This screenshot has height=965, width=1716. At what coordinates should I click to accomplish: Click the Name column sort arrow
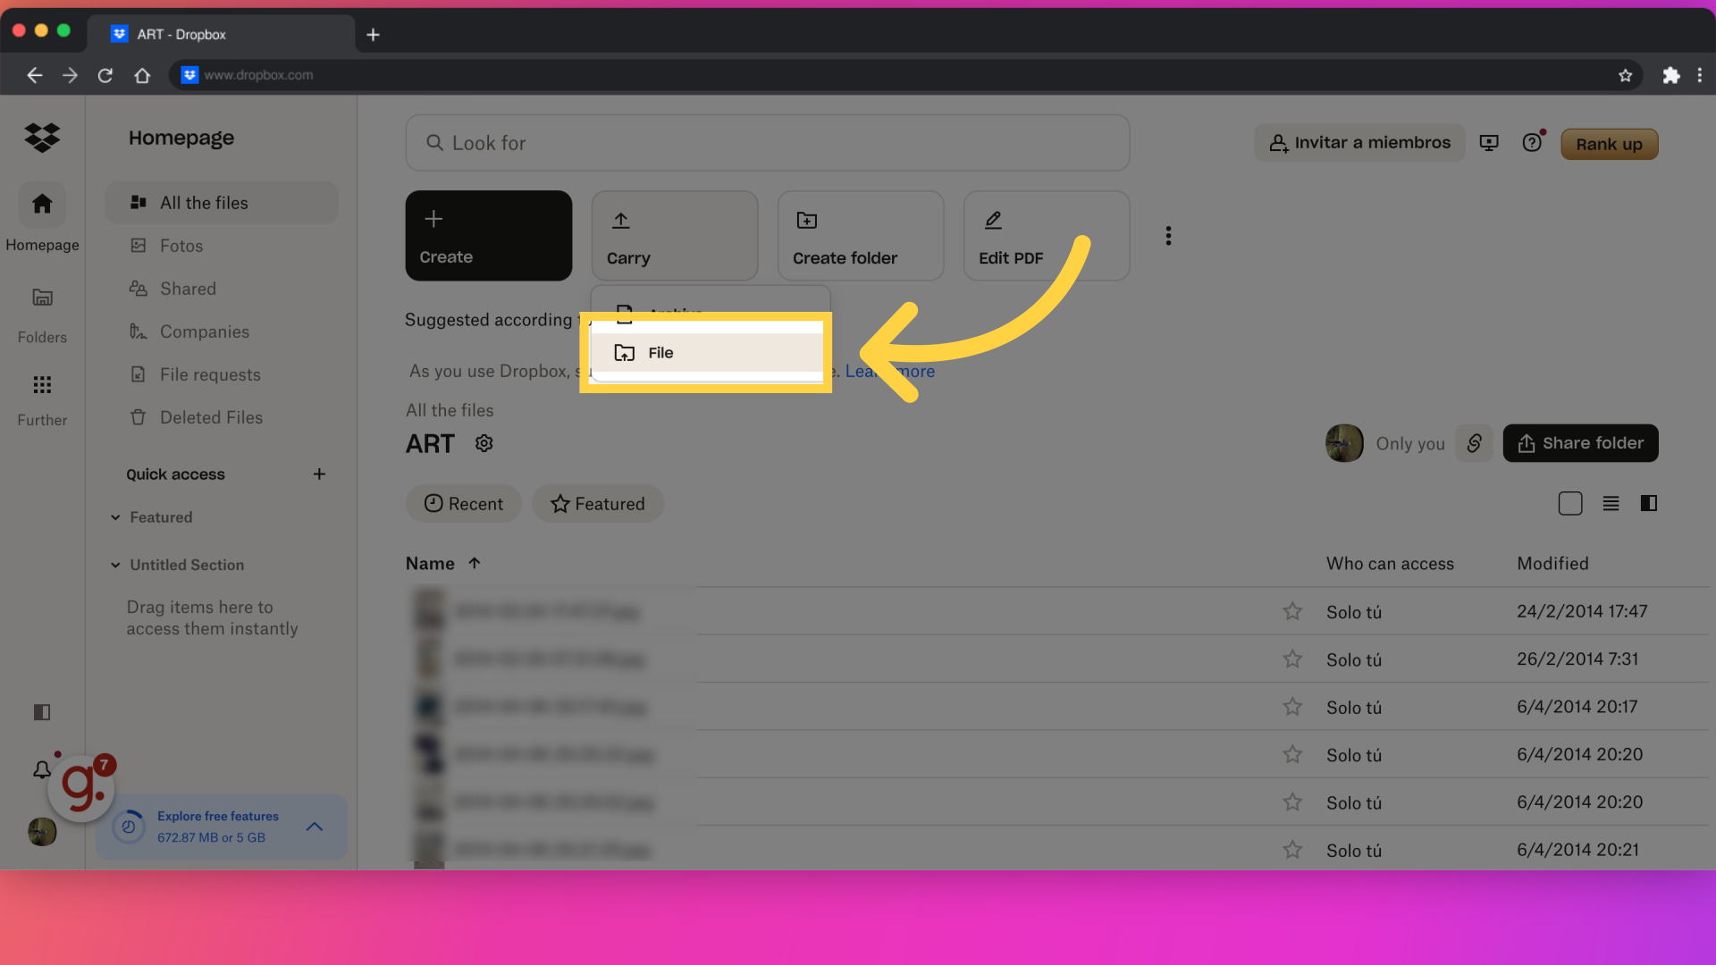(473, 563)
